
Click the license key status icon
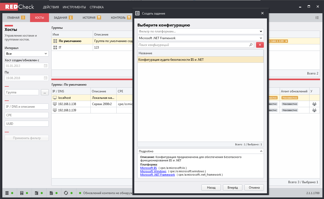click(37, 193)
